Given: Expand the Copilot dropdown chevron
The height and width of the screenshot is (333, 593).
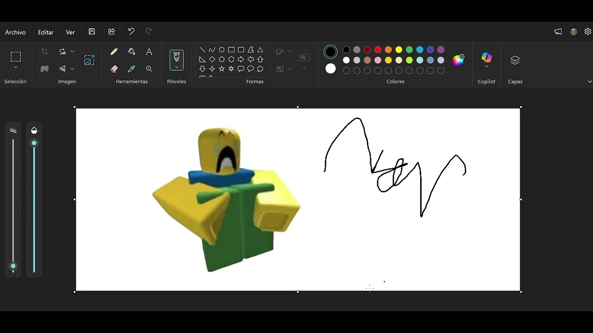Looking at the screenshot, I should [486, 67].
